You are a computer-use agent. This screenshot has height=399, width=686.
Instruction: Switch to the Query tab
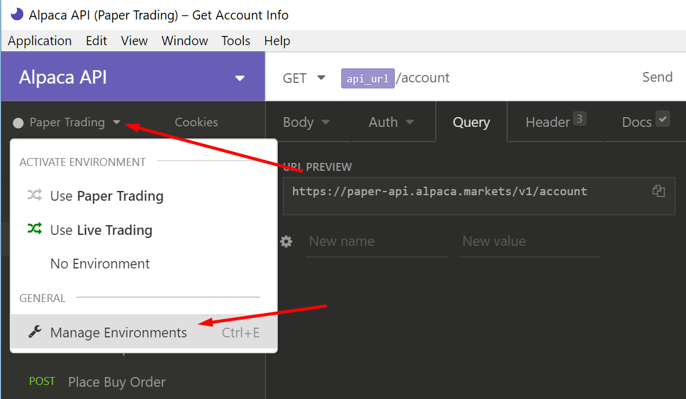pos(471,122)
